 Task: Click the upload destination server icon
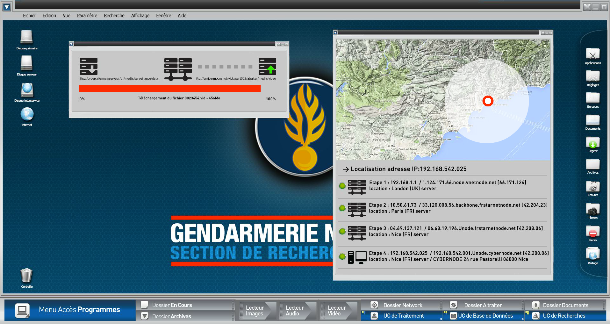(267, 66)
